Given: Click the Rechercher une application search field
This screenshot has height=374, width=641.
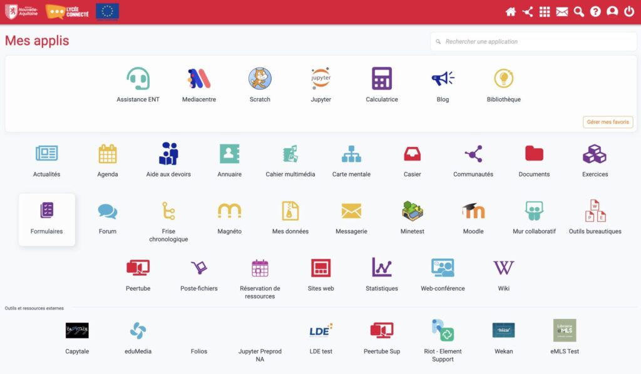Looking at the screenshot, I should pos(533,42).
